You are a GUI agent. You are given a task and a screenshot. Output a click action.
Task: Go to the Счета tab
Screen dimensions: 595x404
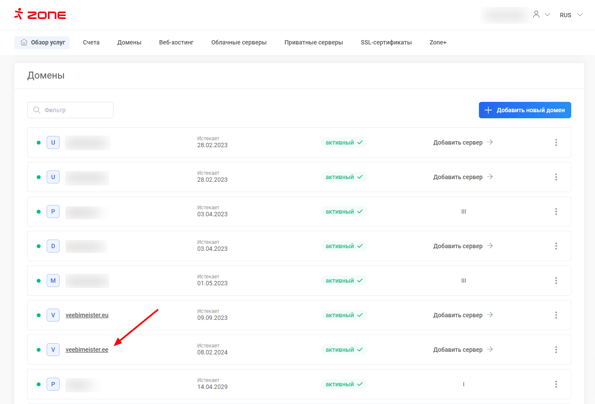tap(91, 42)
